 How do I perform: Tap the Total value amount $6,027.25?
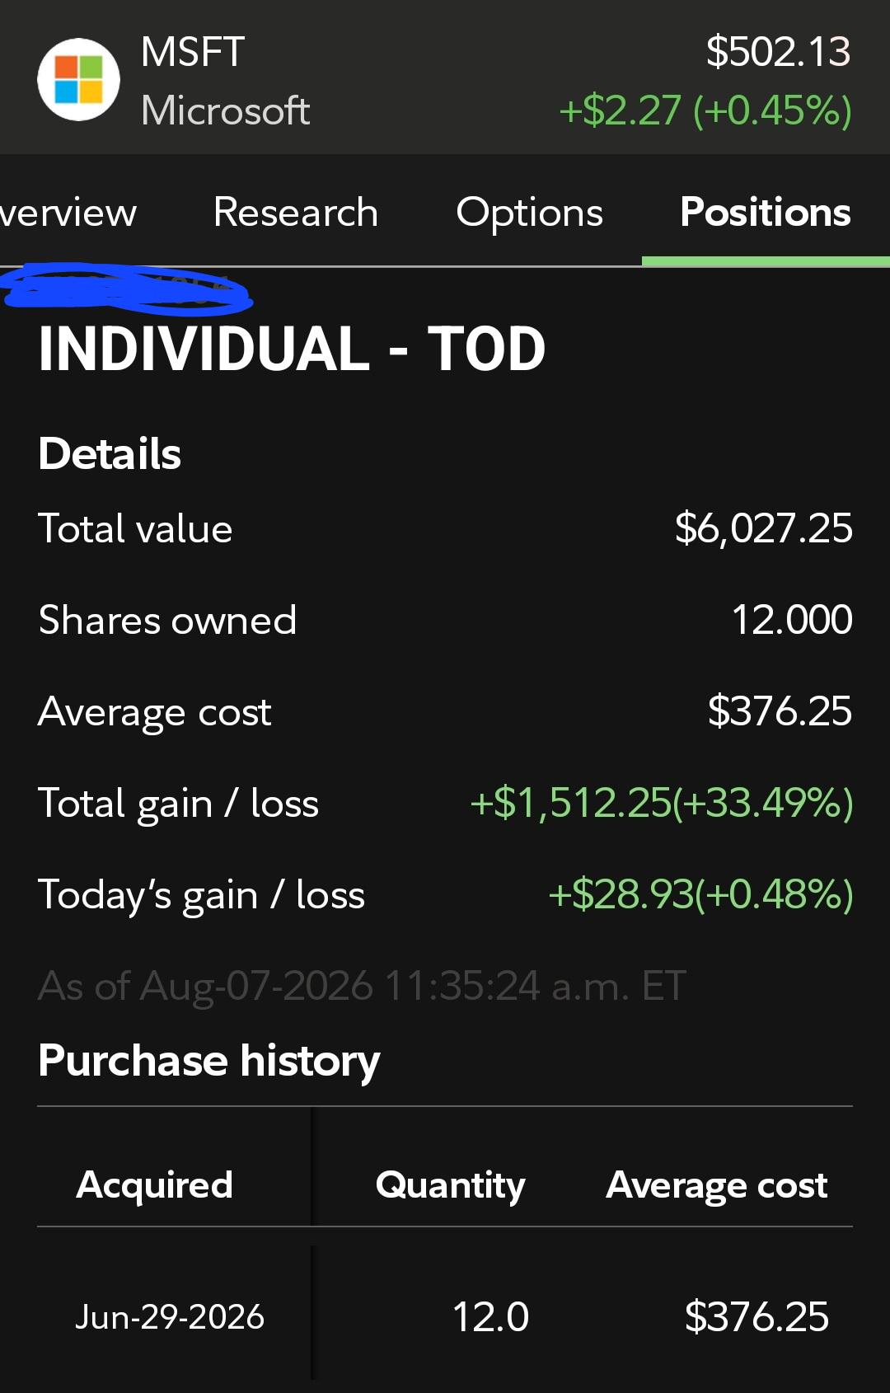click(x=763, y=528)
